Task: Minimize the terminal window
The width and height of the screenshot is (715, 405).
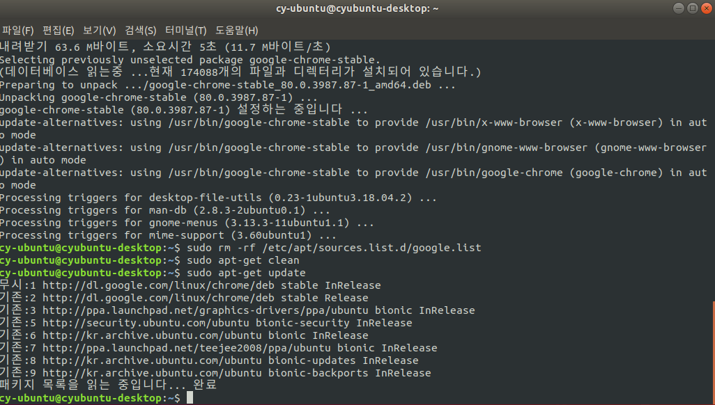Action: pos(679,8)
